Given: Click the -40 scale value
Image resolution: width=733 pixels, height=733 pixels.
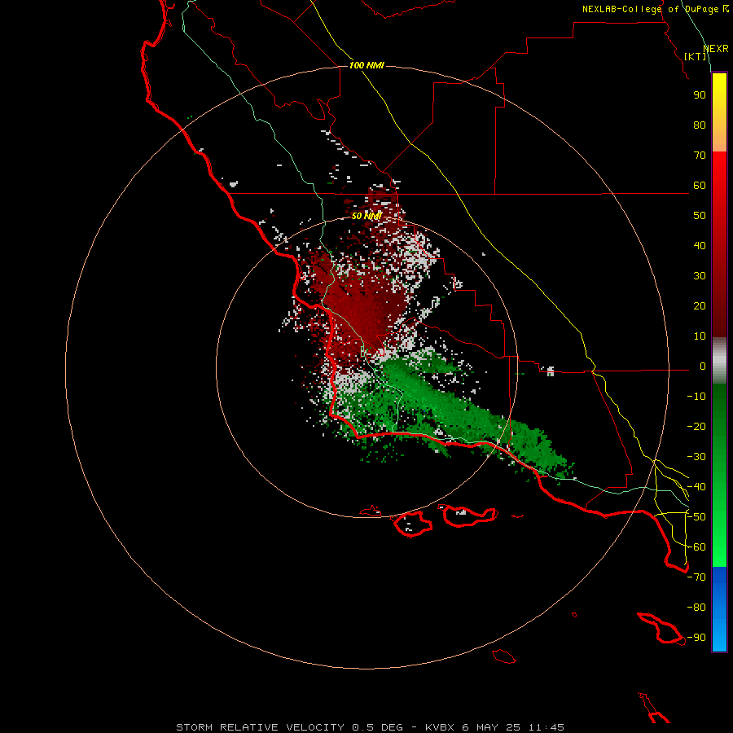Looking at the screenshot, I should 696,487.
